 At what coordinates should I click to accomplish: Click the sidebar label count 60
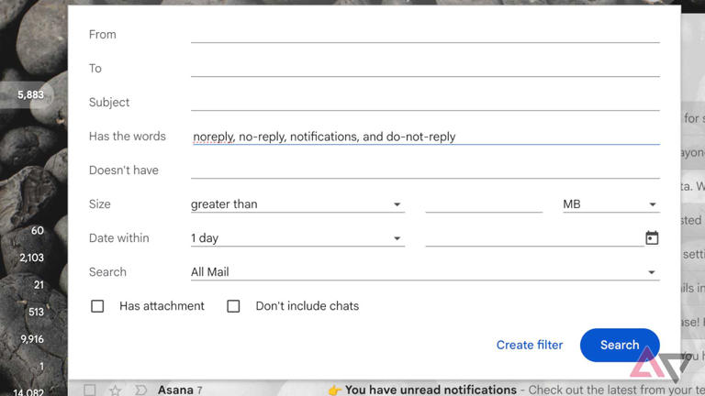38,231
